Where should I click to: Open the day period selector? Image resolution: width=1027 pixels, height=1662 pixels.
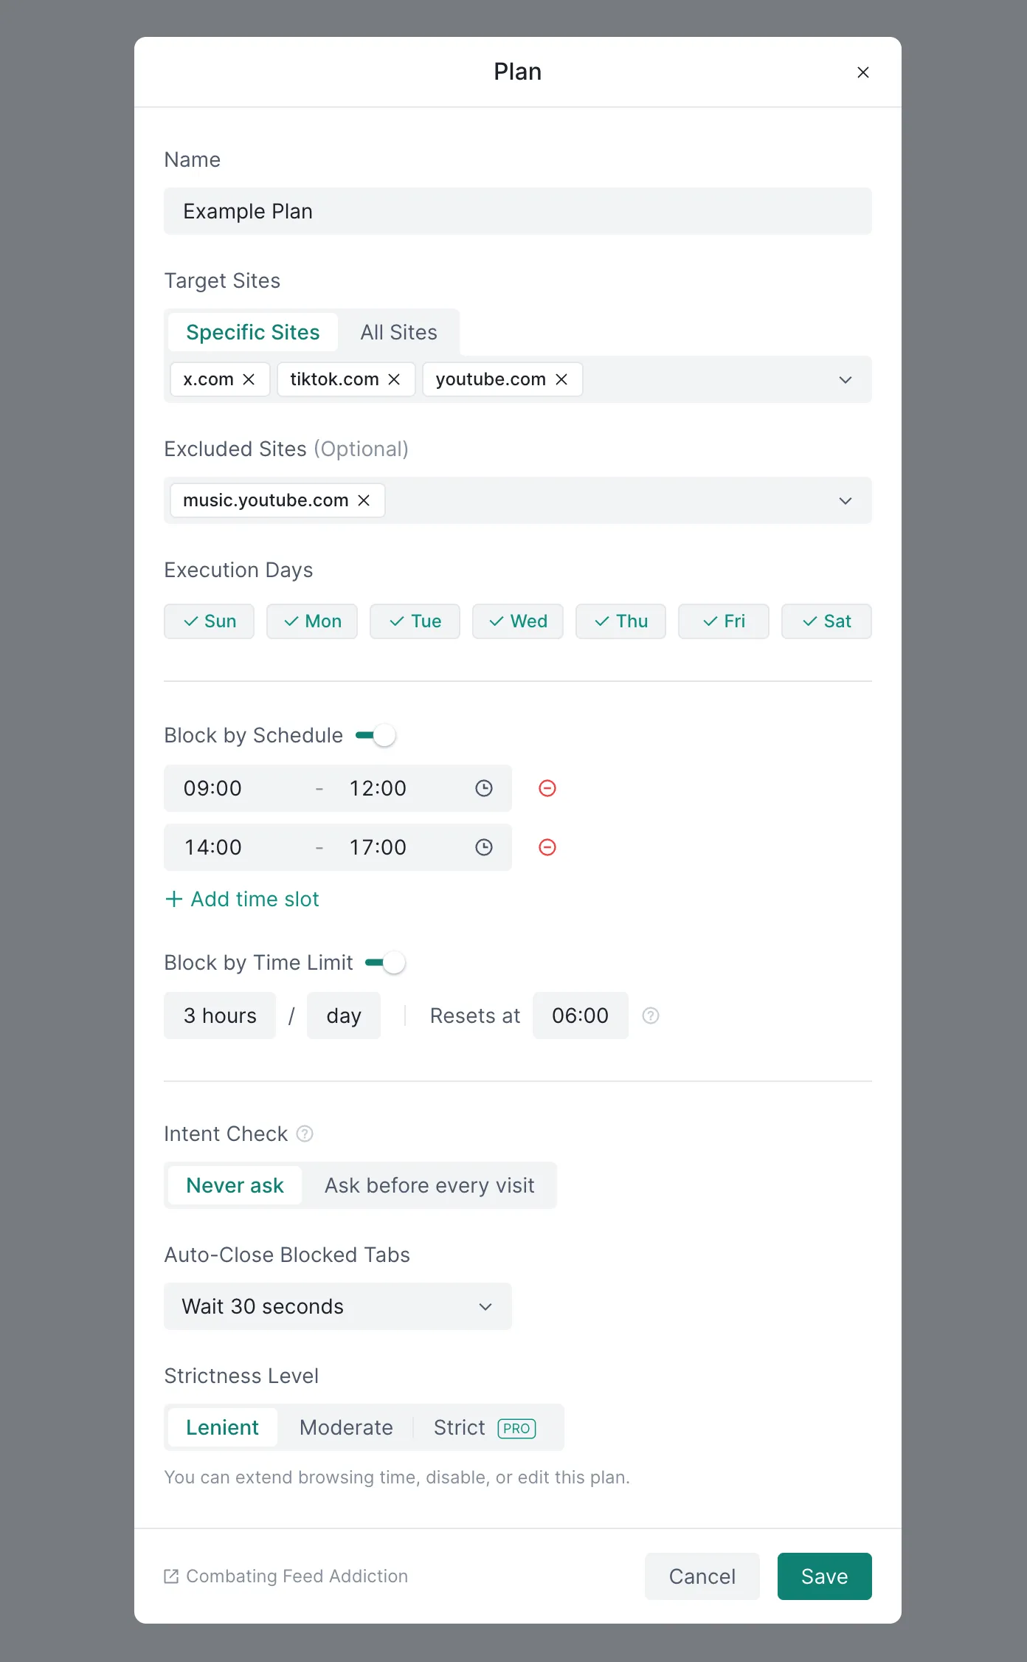pos(344,1016)
